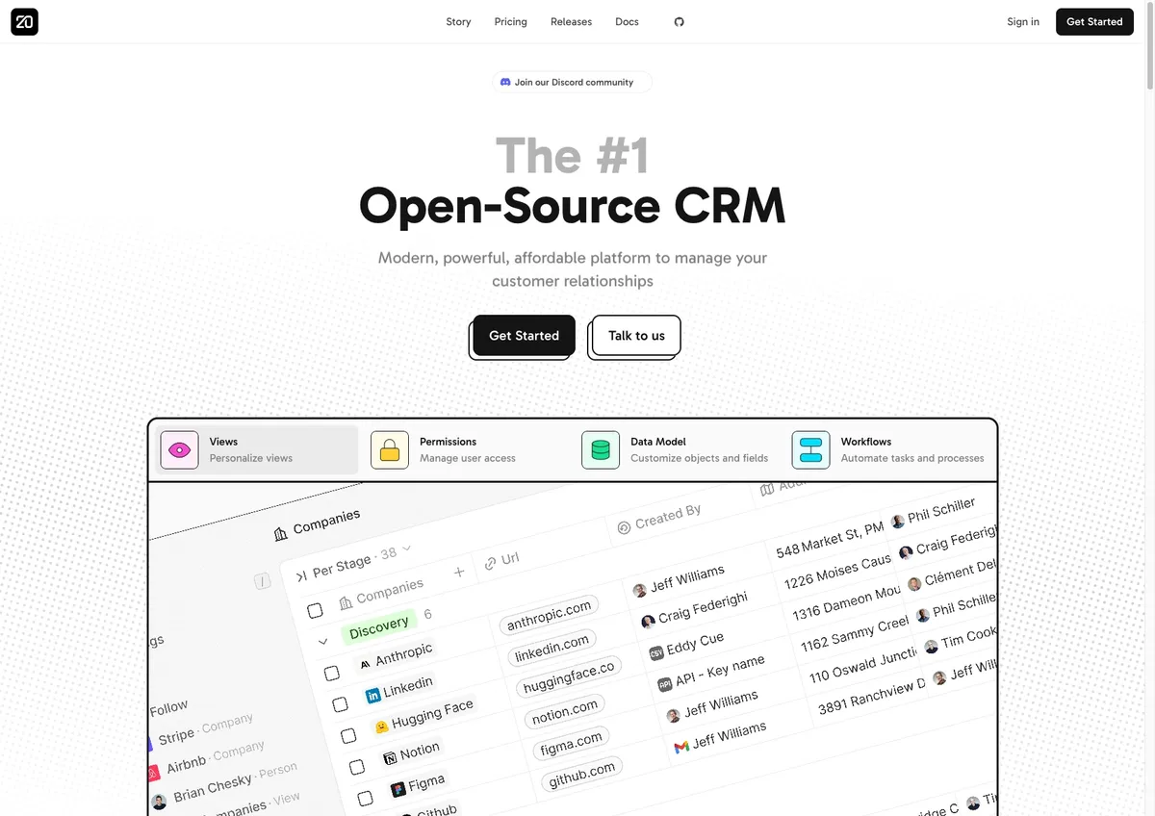The image size is (1155, 816).
Task: Click the Stripe Company sidebar entry
Action: point(204,729)
